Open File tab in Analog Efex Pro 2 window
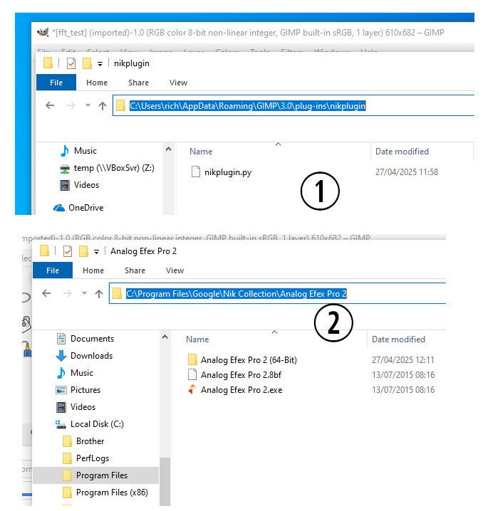The height and width of the screenshot is (511, 483). pos(53,270)
